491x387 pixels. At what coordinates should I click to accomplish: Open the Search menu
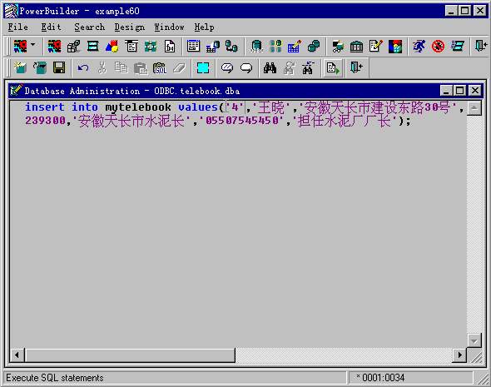[x=90, y=27]
